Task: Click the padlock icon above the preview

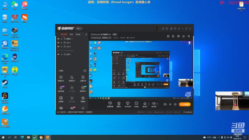Action: 173,36
